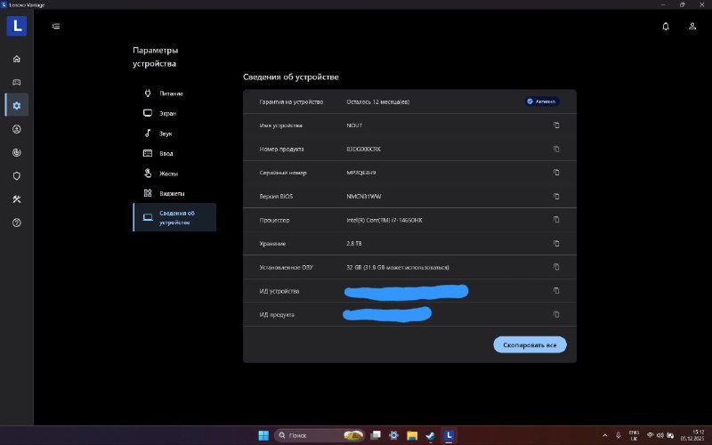Open the Ввод input settings menu item
This screenshot has width=712, height=445.
click(174, 153)
